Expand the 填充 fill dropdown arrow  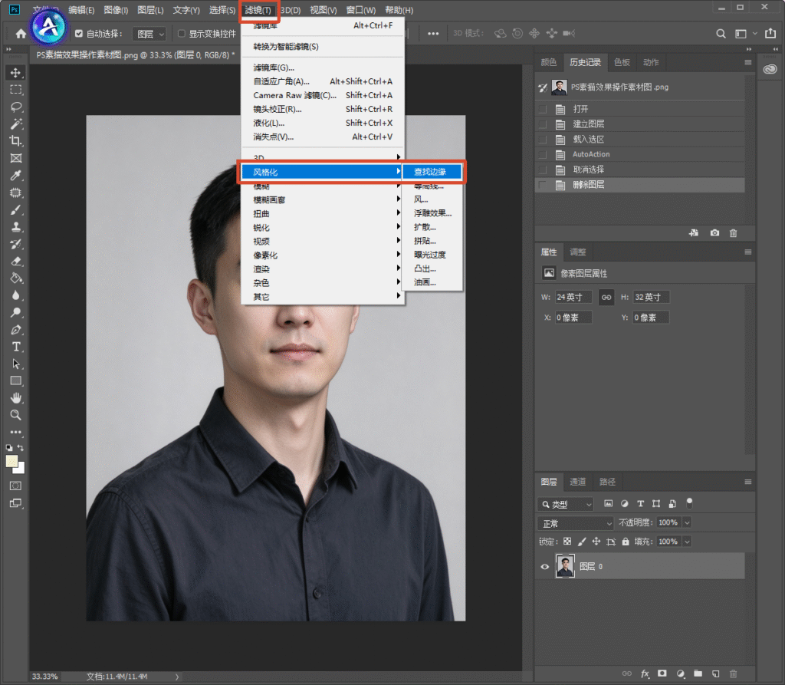688,542
